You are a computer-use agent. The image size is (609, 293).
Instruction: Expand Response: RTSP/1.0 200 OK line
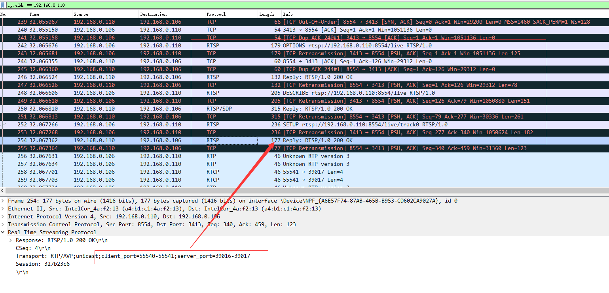tap(11, 240)
